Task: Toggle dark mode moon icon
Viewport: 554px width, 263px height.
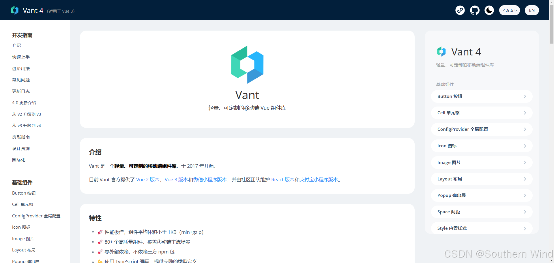Action: 489,10
